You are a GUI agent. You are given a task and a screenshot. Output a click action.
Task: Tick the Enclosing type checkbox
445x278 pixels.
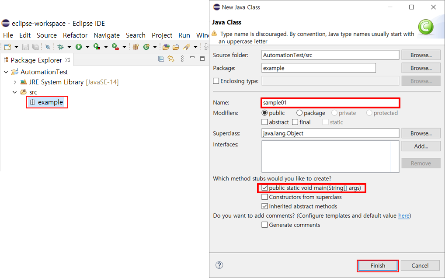coord(216,81)
